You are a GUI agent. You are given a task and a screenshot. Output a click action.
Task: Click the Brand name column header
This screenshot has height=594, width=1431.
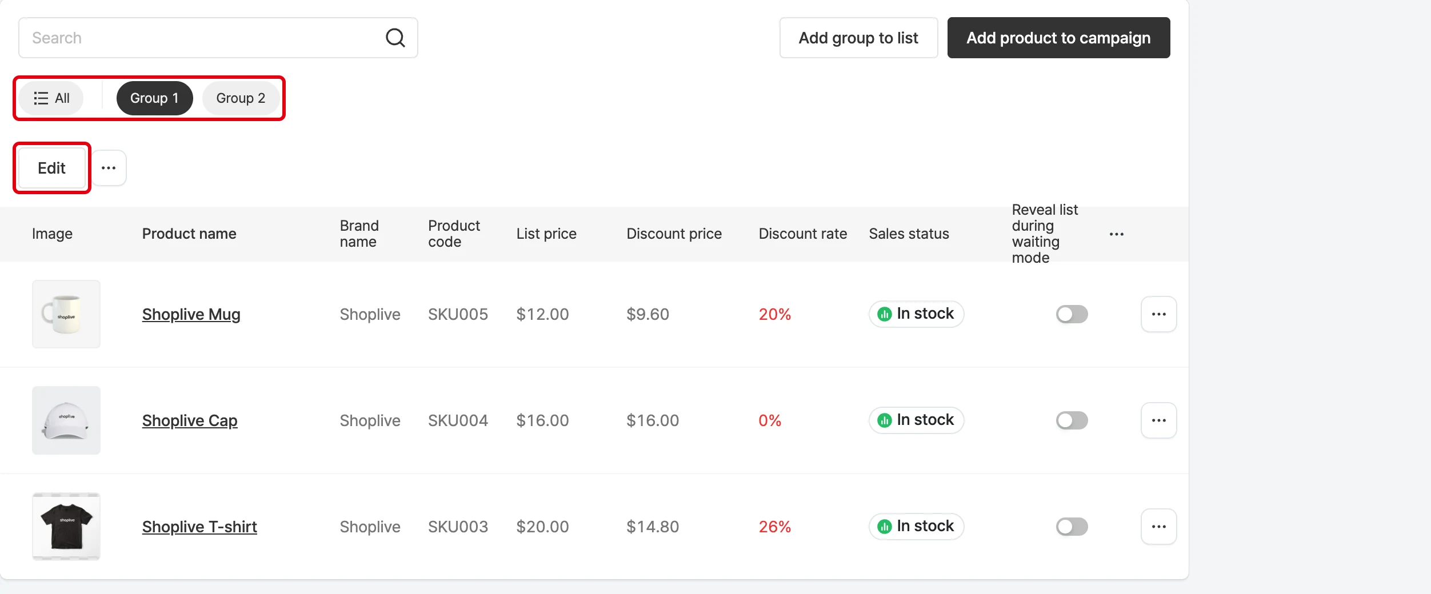359,234
